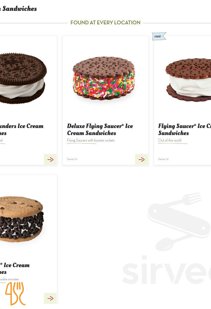Open the Flying Saucer Ice Cream Sandwiches title
Viewport: 211px width, 309px height.
click(x=185, y=129)
